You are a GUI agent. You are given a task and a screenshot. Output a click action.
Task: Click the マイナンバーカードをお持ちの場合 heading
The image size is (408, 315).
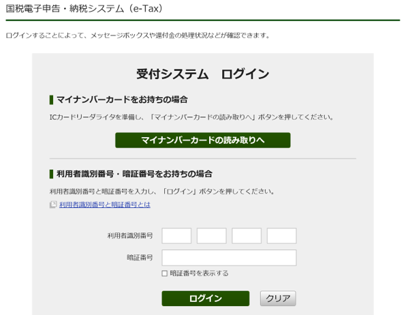(122, 100)
